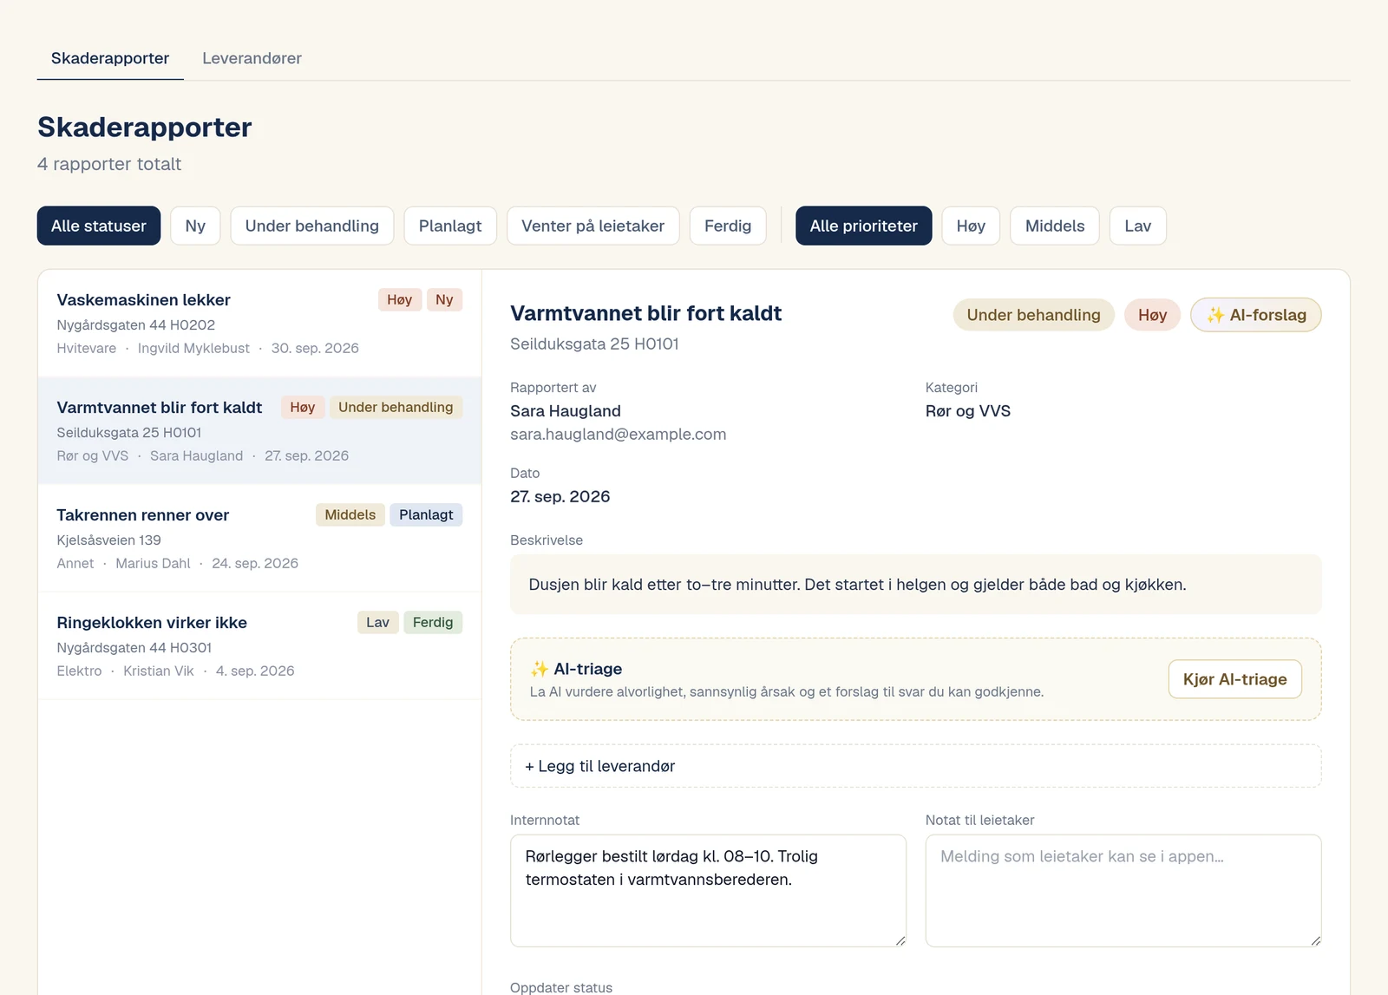The image size is (1388, 995).
Task: Click the AI-forslag badge with sparkle icon
Action: pos(1256,315)
